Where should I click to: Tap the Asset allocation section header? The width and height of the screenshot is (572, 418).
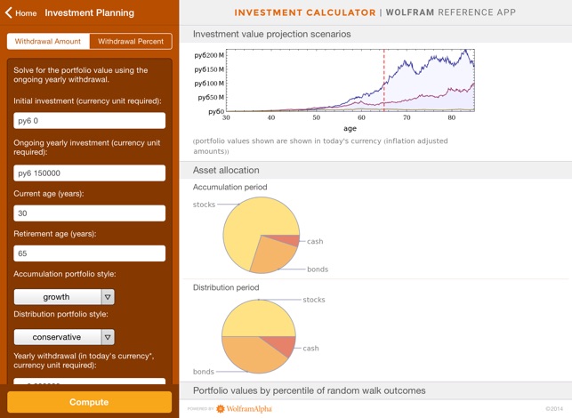tap(226, 170)
